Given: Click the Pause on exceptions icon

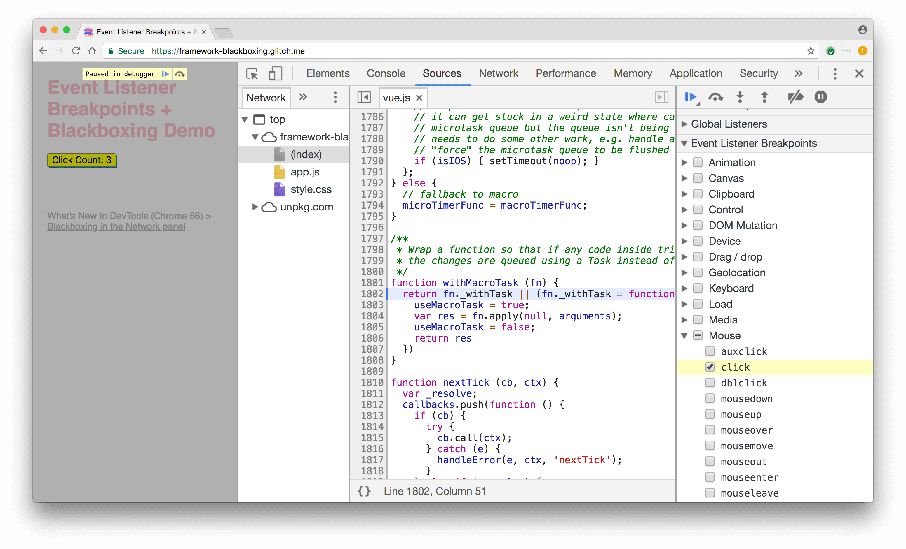Looking at the screenshot, I should pos(821,97).
